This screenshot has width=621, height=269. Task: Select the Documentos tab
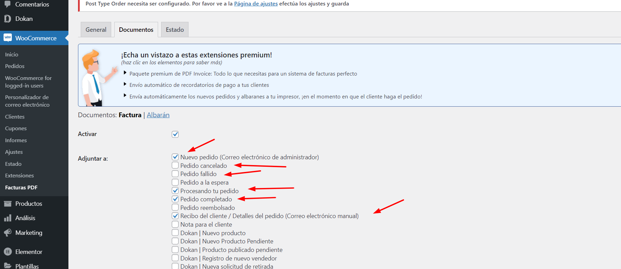pos(136,30)
